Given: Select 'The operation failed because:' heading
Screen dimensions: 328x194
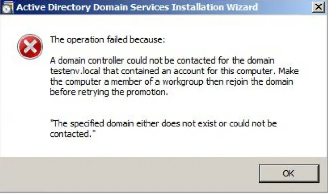Looking at the screenshot, I should (x=107, y=39).
